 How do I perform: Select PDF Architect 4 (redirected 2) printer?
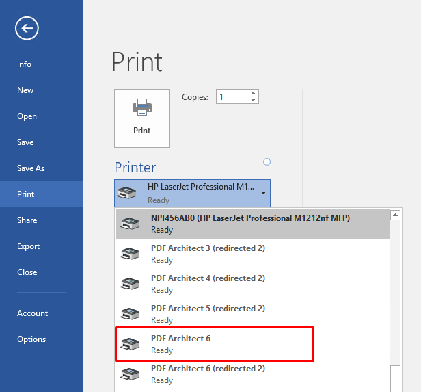(x=252, y=284)
